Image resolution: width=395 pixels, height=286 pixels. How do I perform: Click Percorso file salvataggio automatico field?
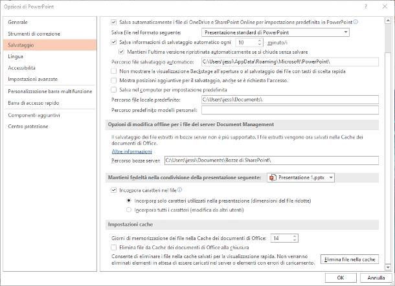coord(290,61)
